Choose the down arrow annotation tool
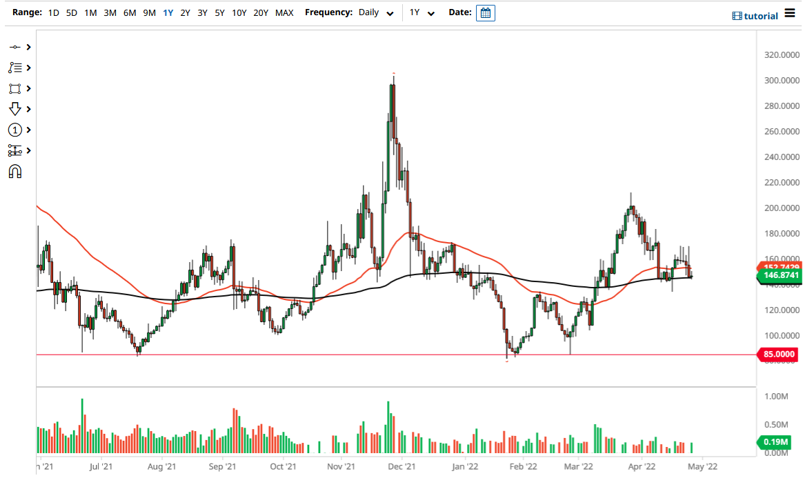Viewport: 812px width, 478px height. point(15,108)
